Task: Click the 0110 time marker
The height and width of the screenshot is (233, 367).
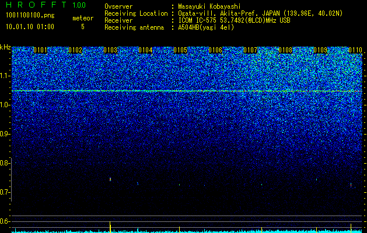Action: [x=355, y=50]
